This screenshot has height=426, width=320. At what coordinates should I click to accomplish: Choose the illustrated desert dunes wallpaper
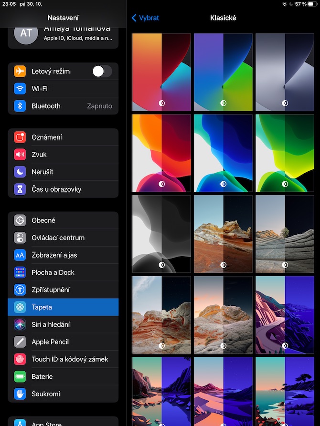[x=223, y=392]
